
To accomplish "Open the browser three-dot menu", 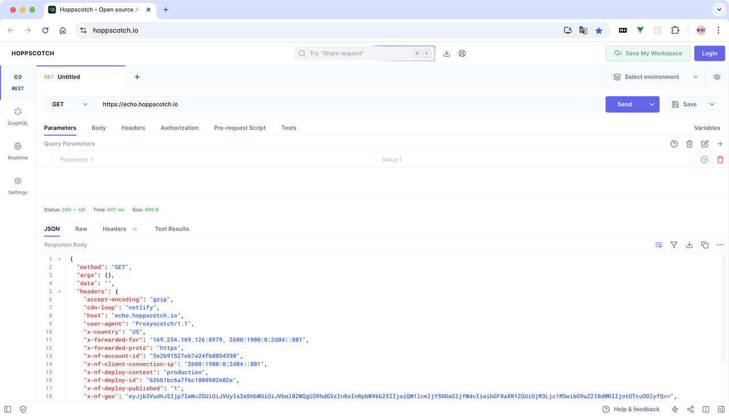I will [x=718, y=31].
